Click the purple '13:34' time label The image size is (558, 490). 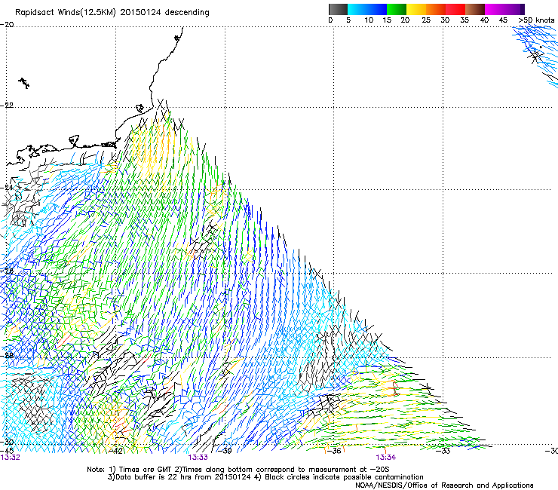point(386,458)
